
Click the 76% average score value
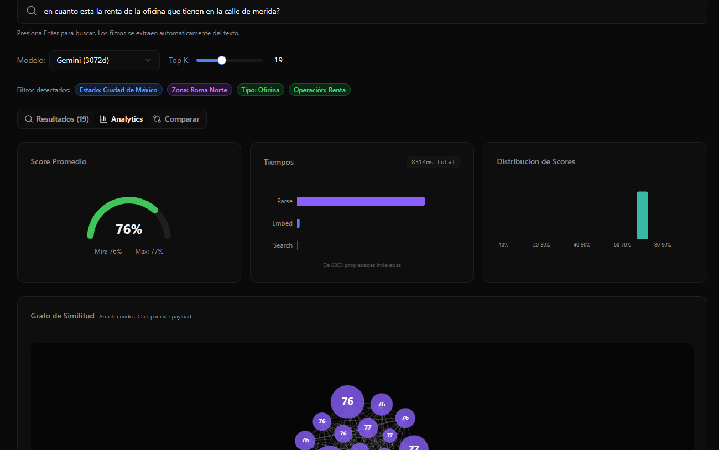click(x=129, y=229)
